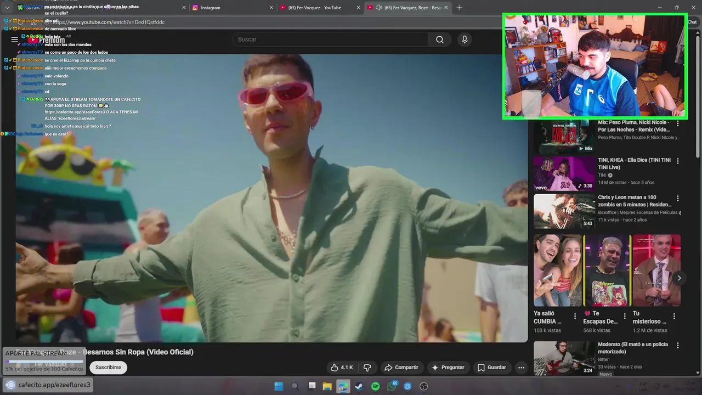702x395 pixels.
Task: Open Mix: Peso Pluma thumbnail
Action: (564, 136)
